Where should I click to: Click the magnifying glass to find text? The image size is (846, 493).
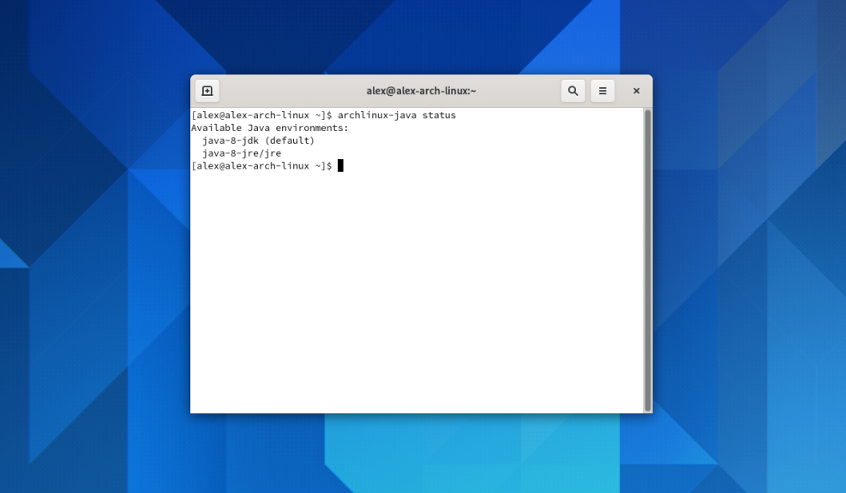coord(573,90)
